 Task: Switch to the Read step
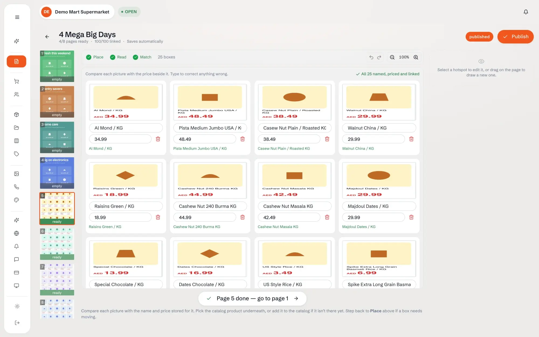pyautogui.click(x=118, y=57)
